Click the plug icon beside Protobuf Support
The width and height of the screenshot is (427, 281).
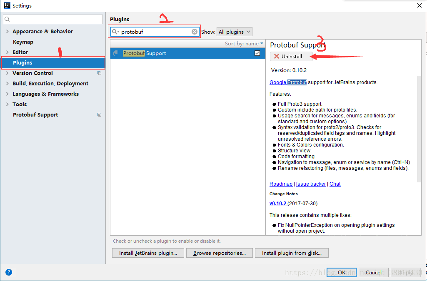[116, 53]
